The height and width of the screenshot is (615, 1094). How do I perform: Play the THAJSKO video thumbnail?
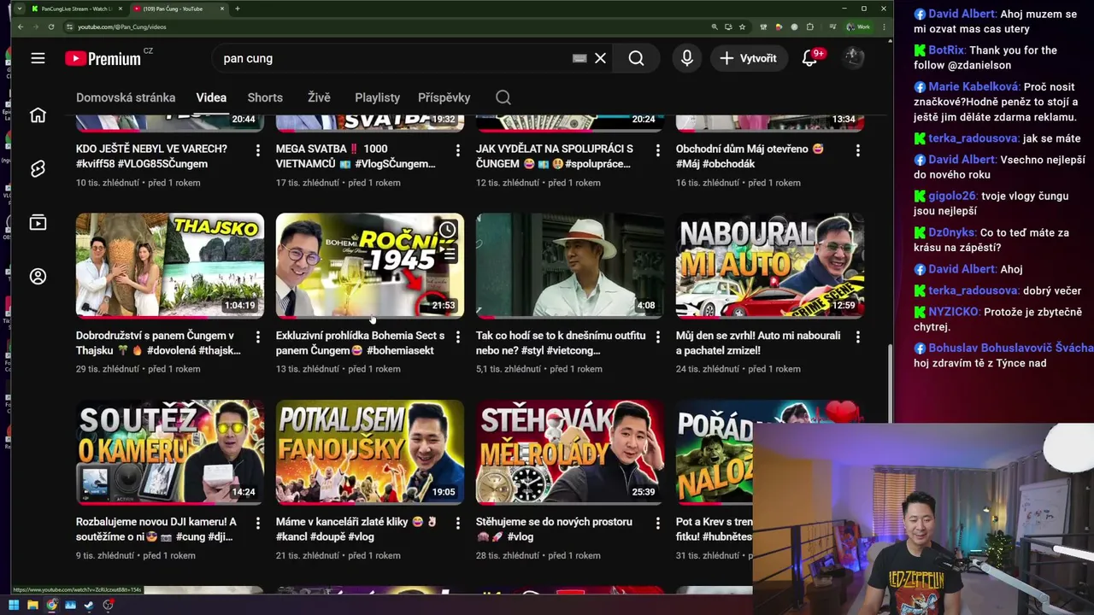pos(170,265)
